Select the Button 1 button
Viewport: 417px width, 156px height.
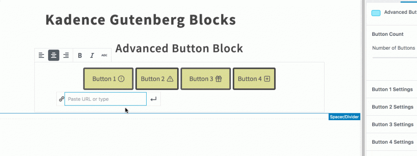pos(108,79)
